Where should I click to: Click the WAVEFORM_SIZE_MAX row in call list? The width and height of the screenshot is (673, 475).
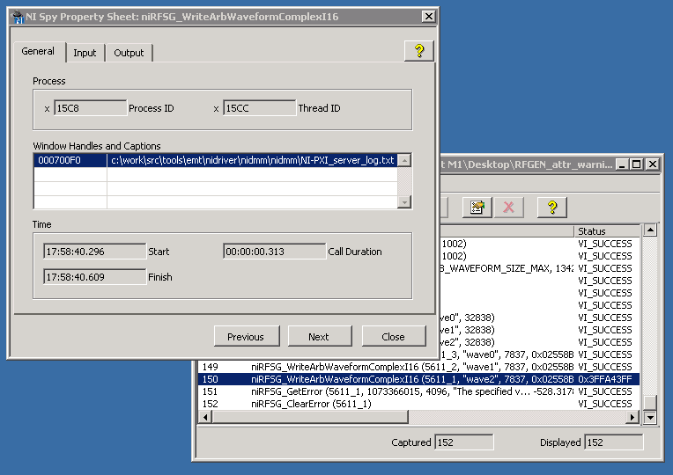coord(540,268)
